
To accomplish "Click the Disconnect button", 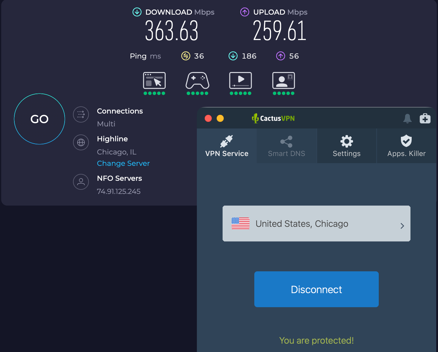I will (316, 289).
